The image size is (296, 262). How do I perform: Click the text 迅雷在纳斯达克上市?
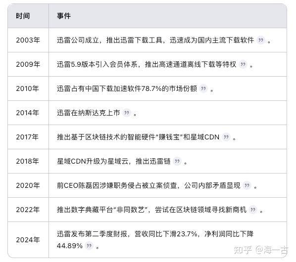(88, 113)
